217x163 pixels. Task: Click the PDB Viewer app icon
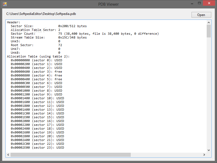(x=5, y=4)
